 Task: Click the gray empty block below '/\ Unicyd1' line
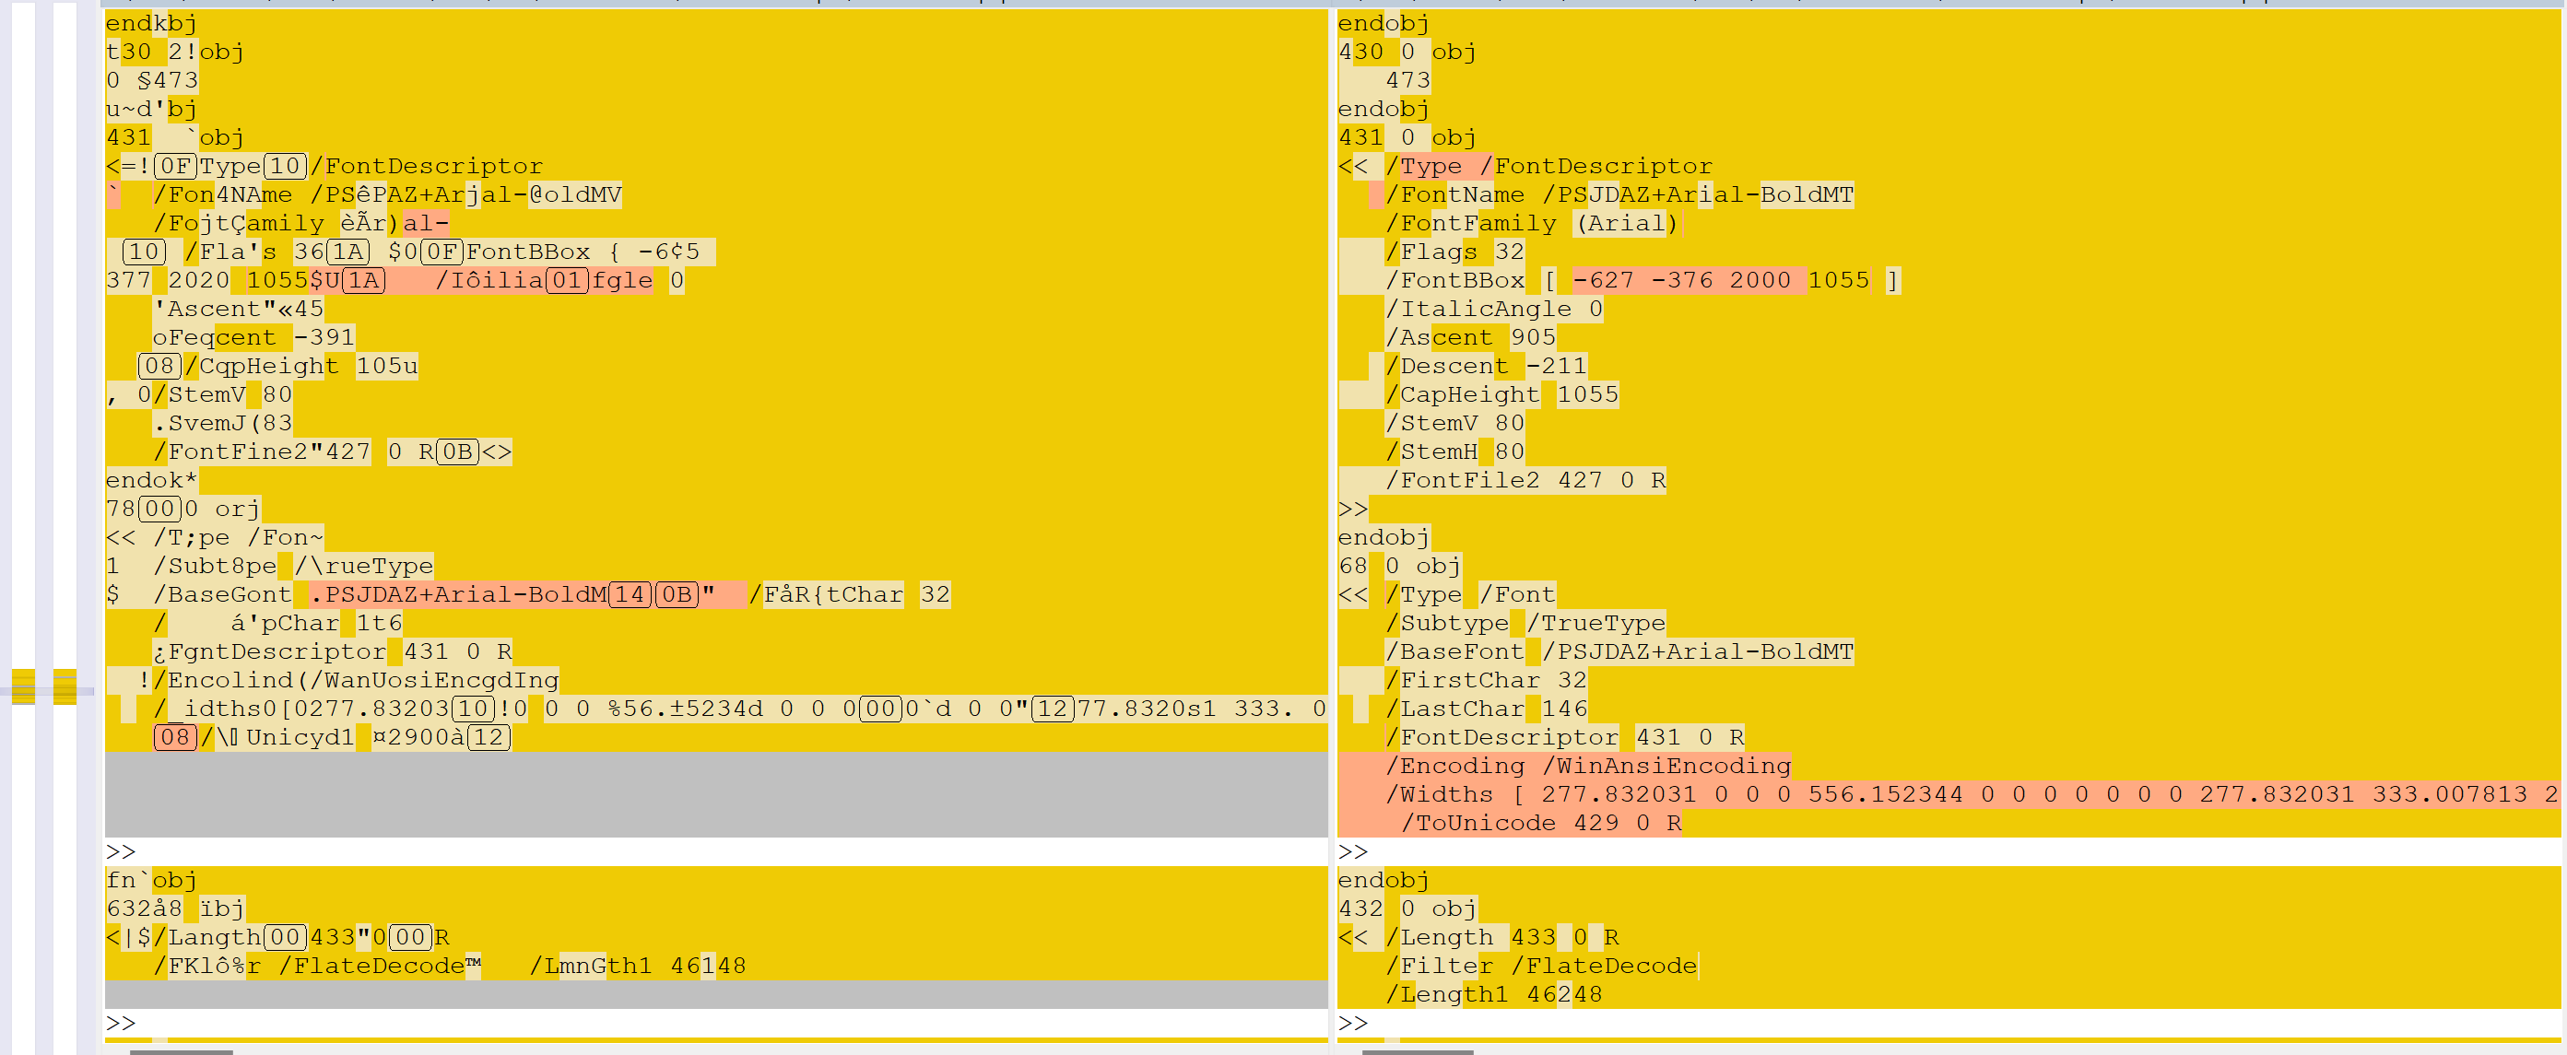click(x=715, y=794)
